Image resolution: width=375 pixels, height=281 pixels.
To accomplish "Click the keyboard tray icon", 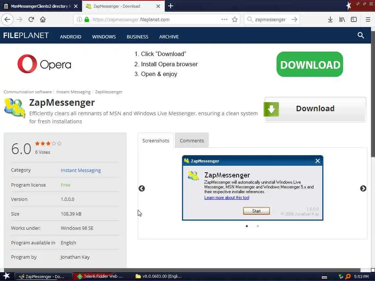I will pos(324,277).
